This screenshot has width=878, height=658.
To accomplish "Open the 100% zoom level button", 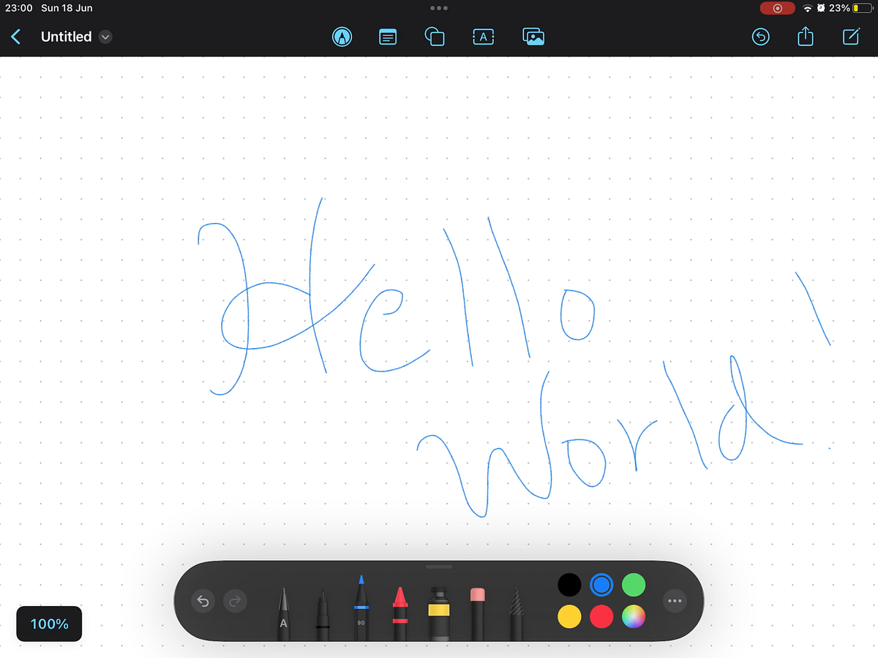I will coord(49,624).
